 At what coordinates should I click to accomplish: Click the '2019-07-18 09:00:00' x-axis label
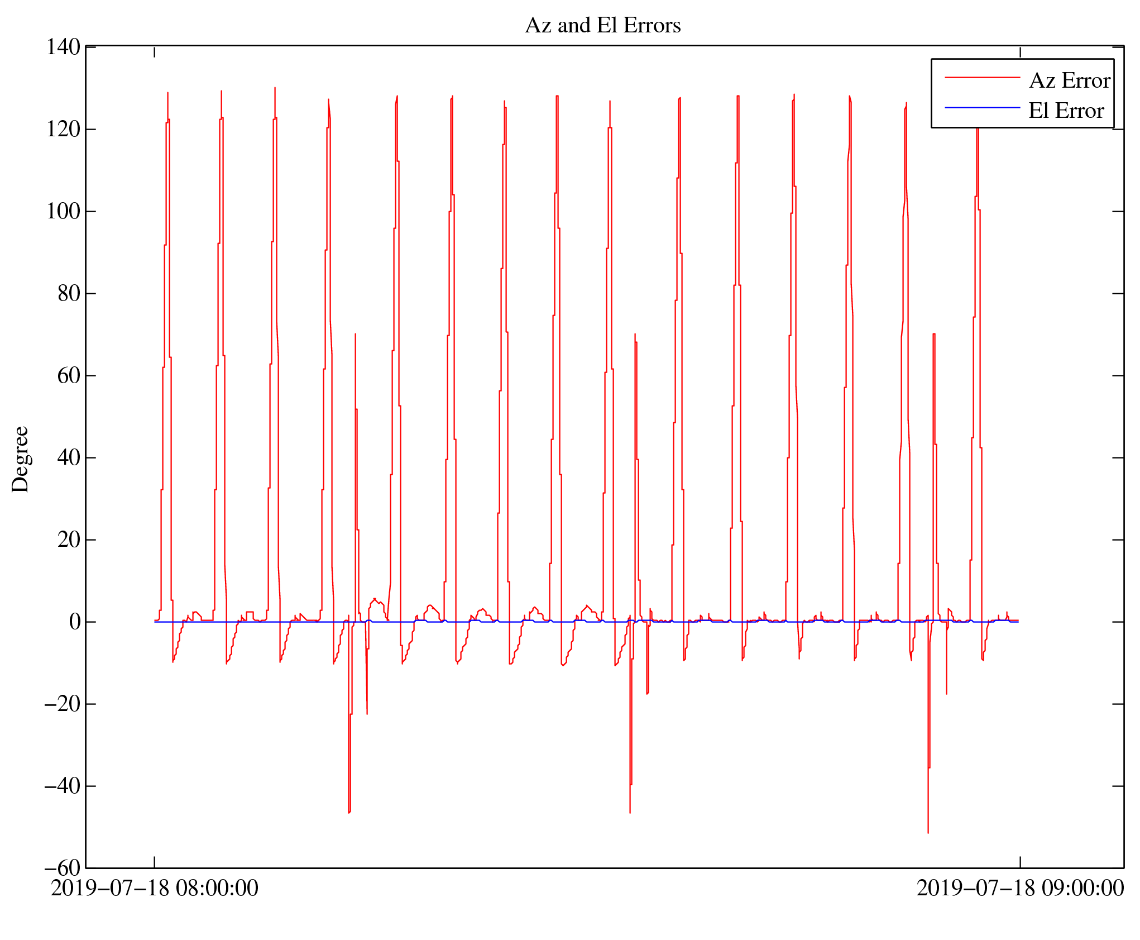click(1020, 889)
